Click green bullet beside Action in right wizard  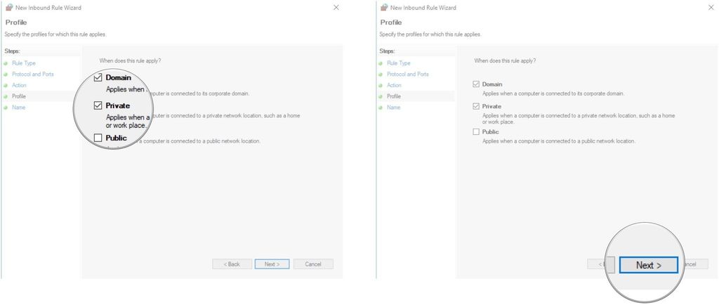(x=381, y=85)
